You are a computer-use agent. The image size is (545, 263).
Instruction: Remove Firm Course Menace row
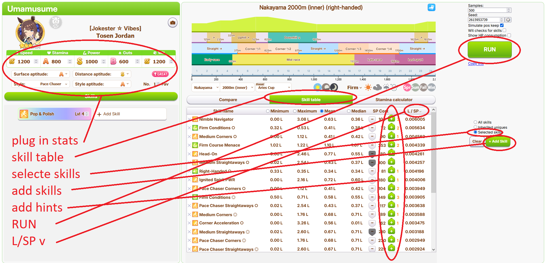tap(189, 145)
